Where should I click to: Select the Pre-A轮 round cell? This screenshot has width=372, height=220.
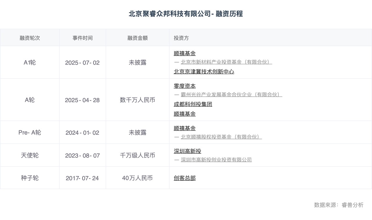pyautogui.click(x=30, y=133)
